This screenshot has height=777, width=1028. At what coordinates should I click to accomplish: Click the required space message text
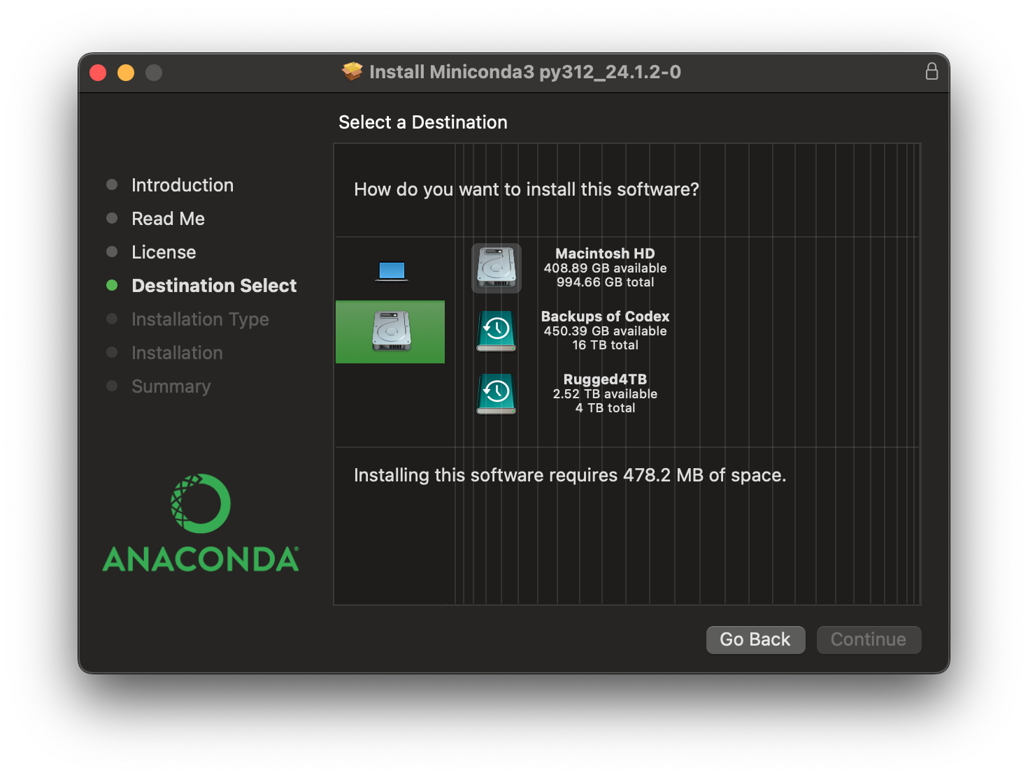(x=570, y=475)
